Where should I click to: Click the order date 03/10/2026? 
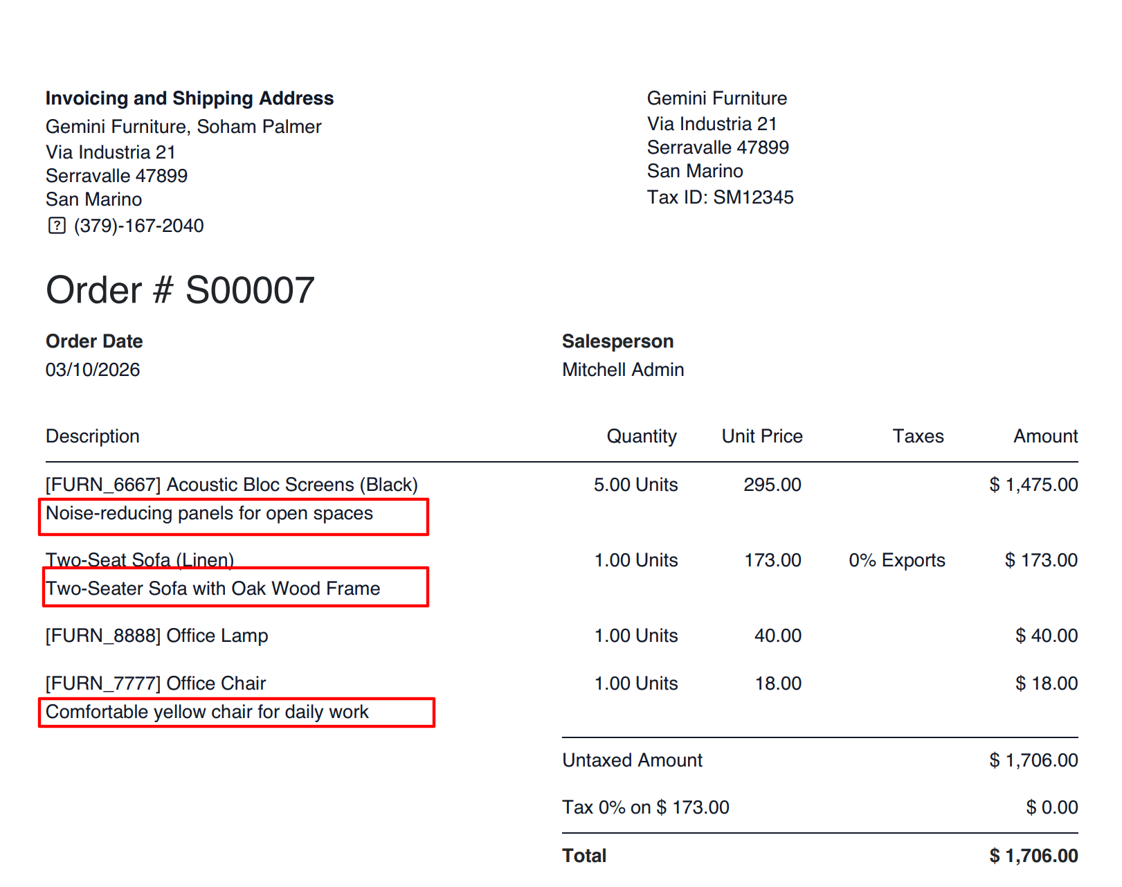coord(93,370)
